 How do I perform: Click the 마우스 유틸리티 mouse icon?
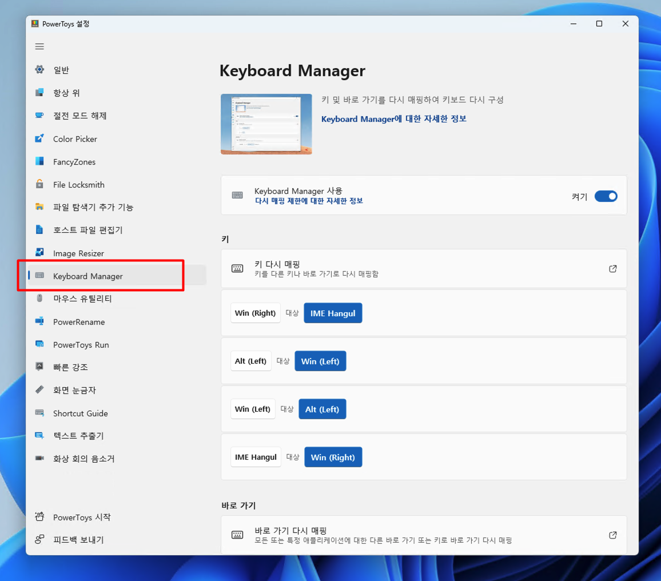(39, 299)
